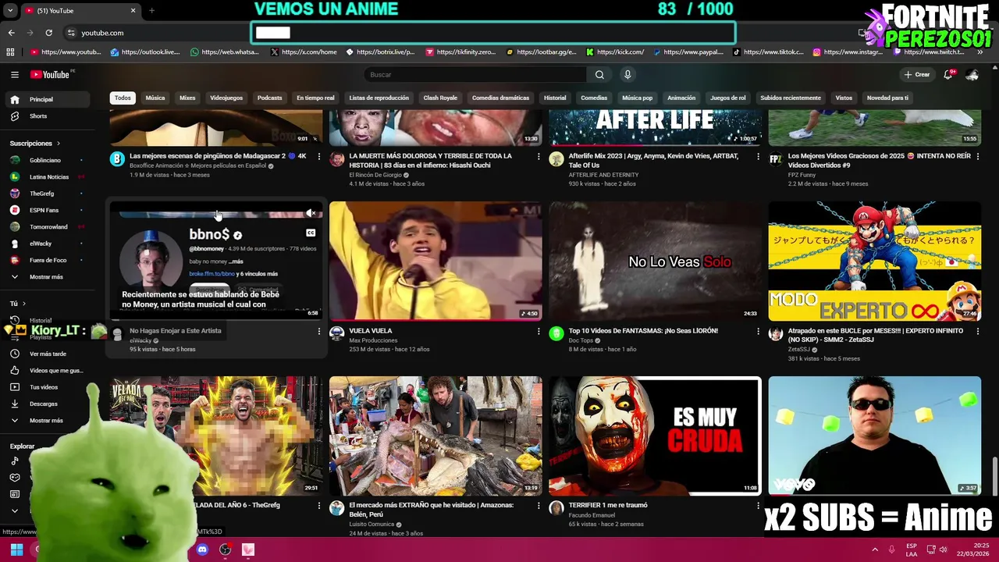999x562 pixels.
Task: Open the ESPN Fans subscription channel
Action: point(48,211)
